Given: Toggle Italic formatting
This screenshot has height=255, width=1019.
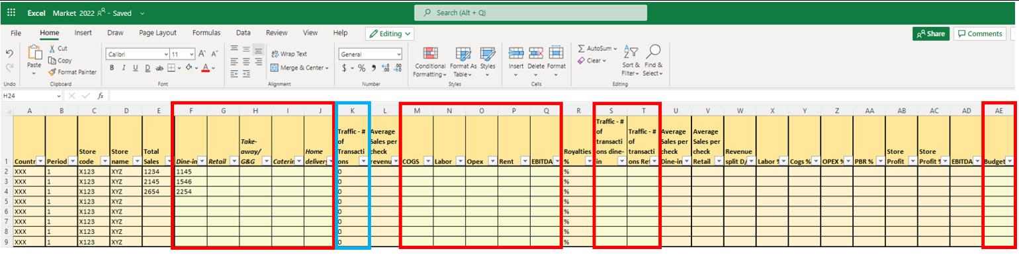Looking at the screenshot, I should [124, 67].
